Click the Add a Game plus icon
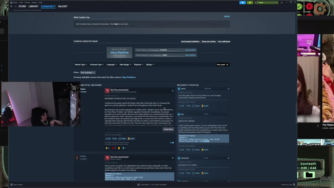Image resolution: width=334 pixels, height=188 pixels. point(11,185)
